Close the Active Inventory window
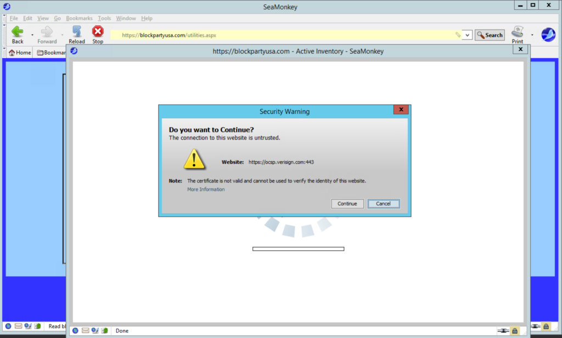The image size is (562, 338). [520, 49]
